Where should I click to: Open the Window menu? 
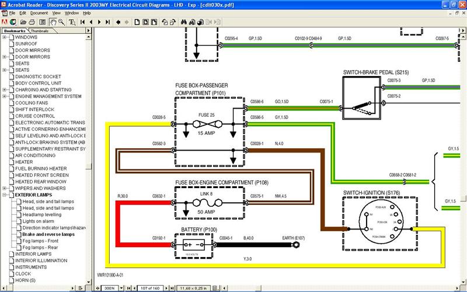(72, 13)
